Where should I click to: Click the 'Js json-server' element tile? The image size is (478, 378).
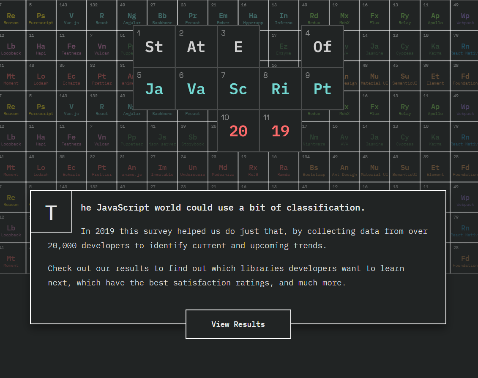click(x=162, y=137)
